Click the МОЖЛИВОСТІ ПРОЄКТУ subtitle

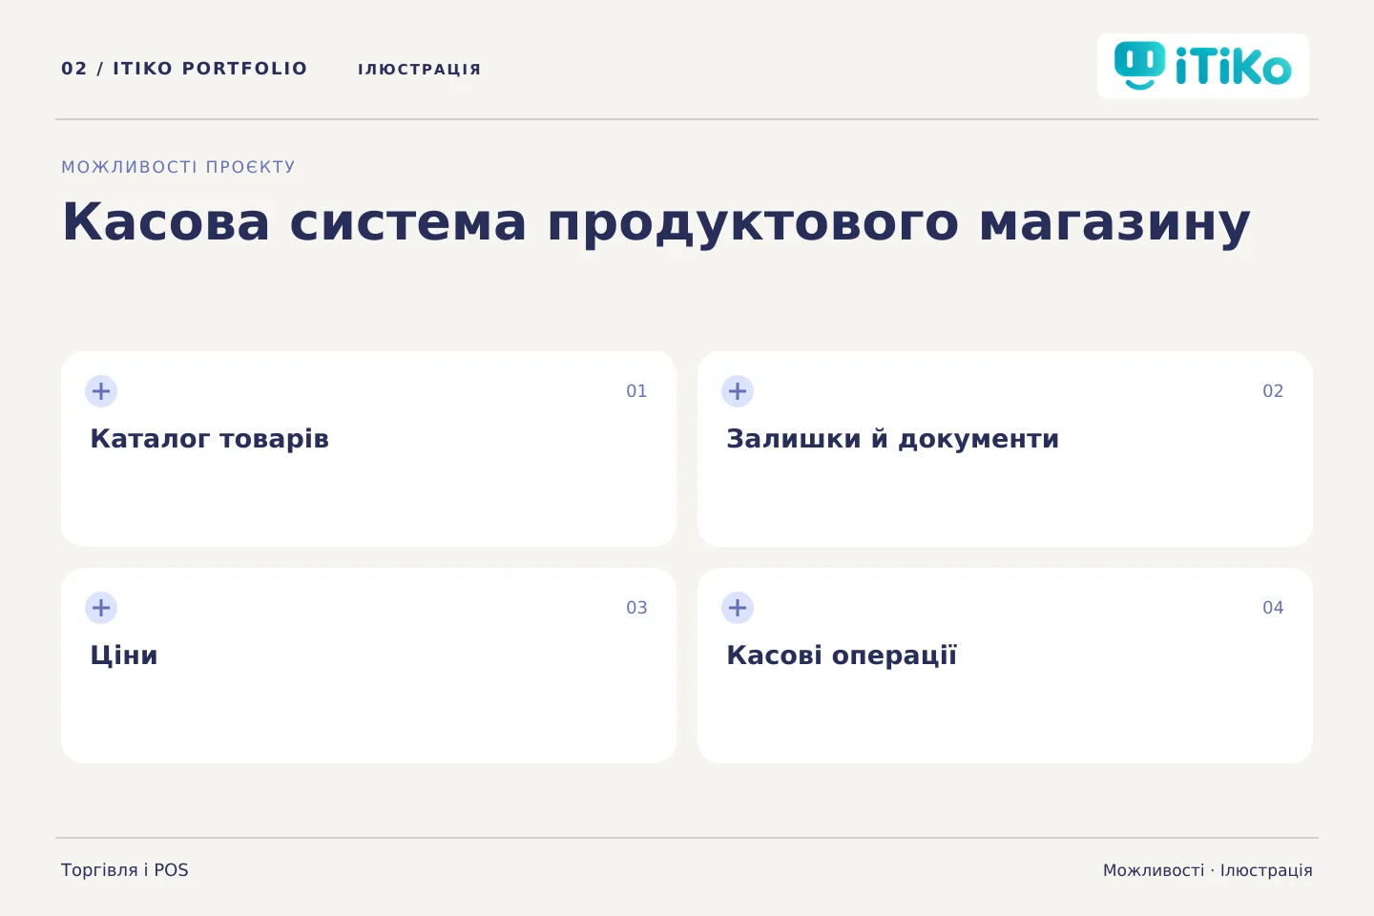pos(178,167)
